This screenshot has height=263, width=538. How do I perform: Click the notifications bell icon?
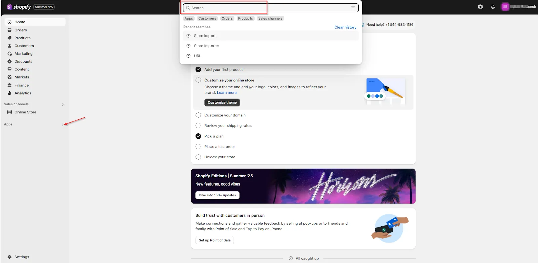click(x=493, y=7)
